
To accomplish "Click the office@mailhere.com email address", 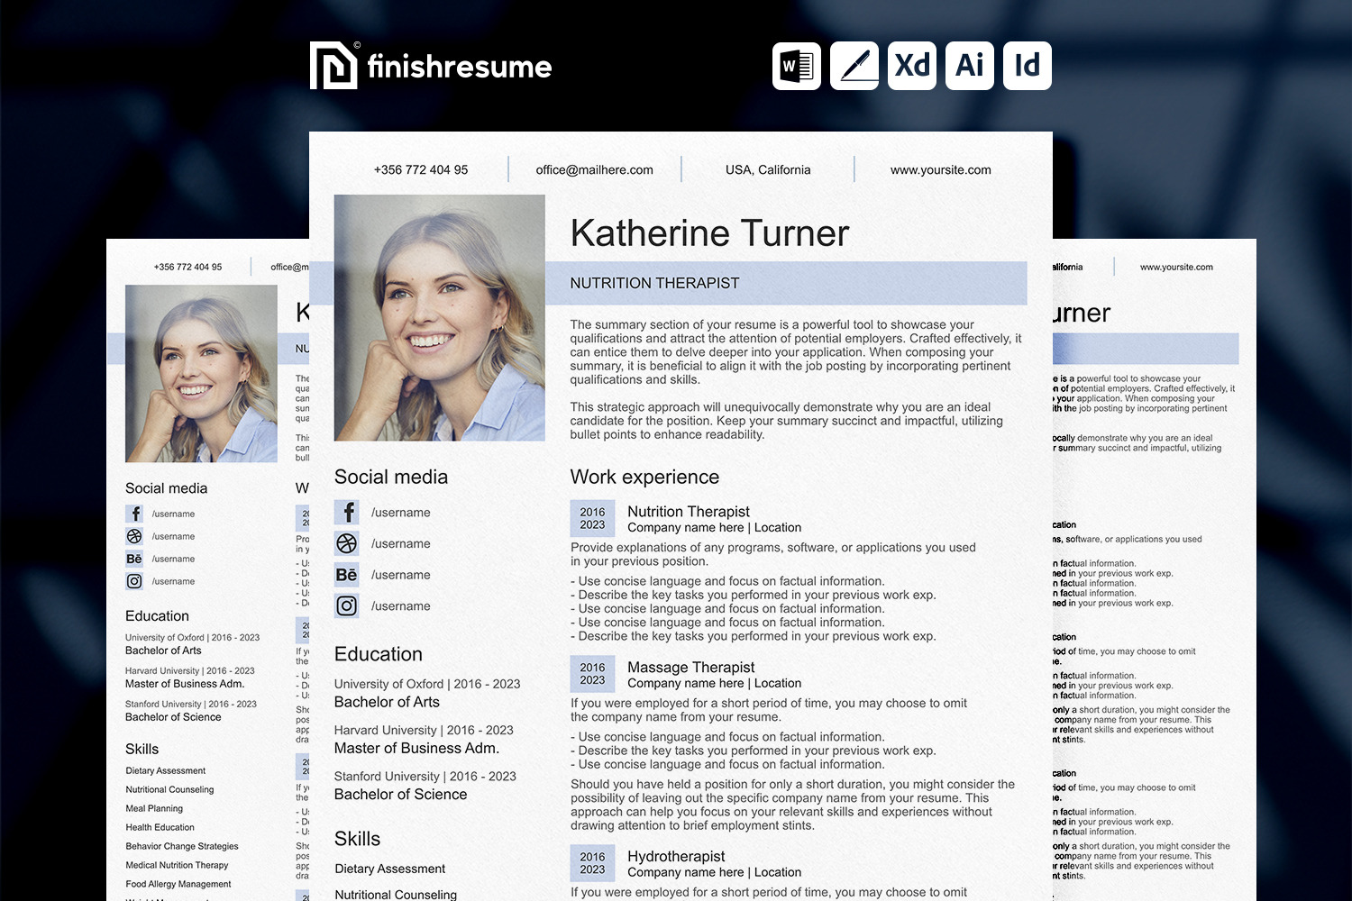I will point(594,169).
